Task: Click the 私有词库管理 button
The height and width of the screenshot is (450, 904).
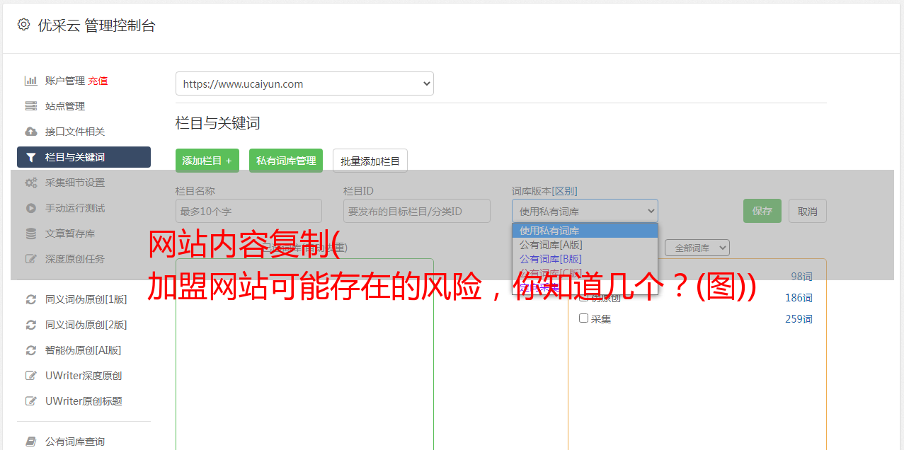Action: tap(286, 161)
